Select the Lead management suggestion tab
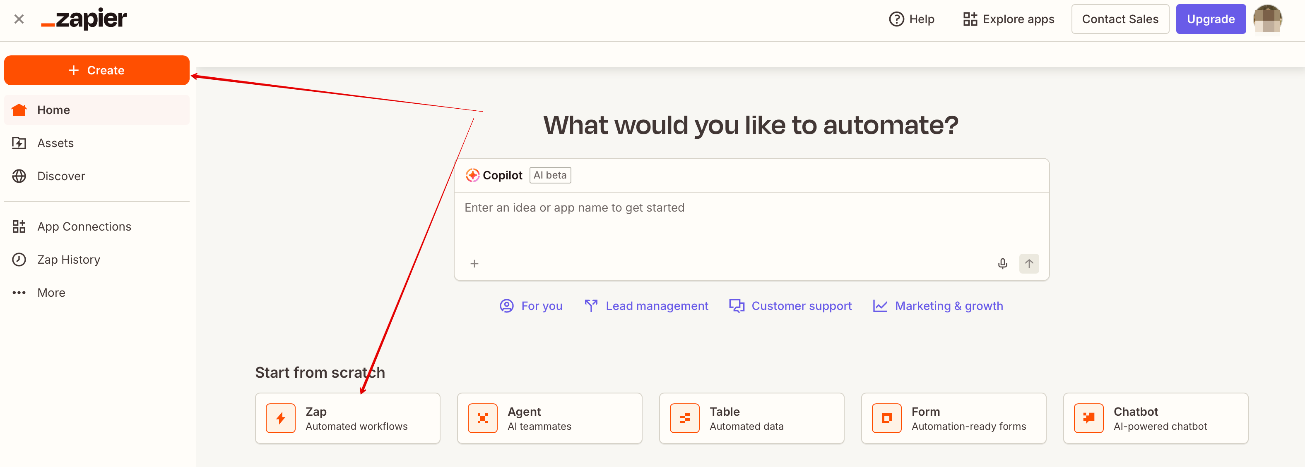This screenshot has height=467, width=1305. pos(646,306)
